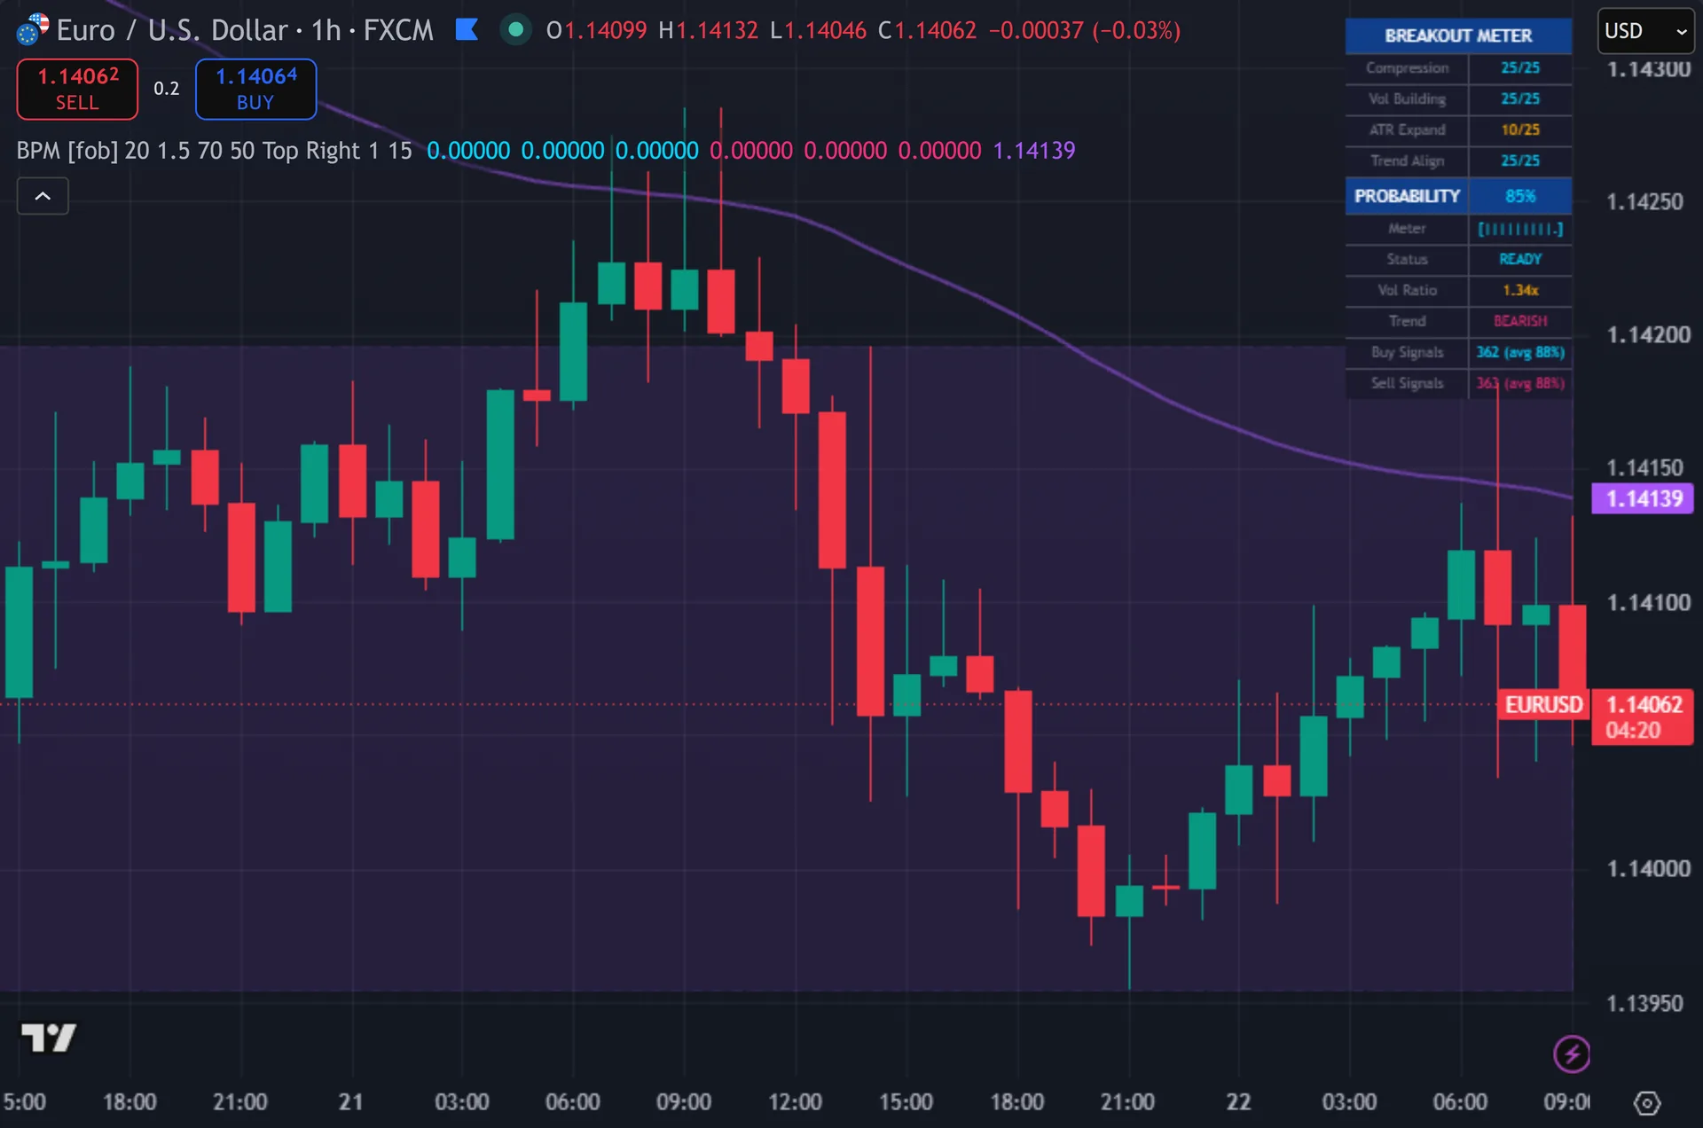Screen dimensions: 1703x1128
Task: Click the 1.14250 price axis label
Action: (x=1644, y=202)
